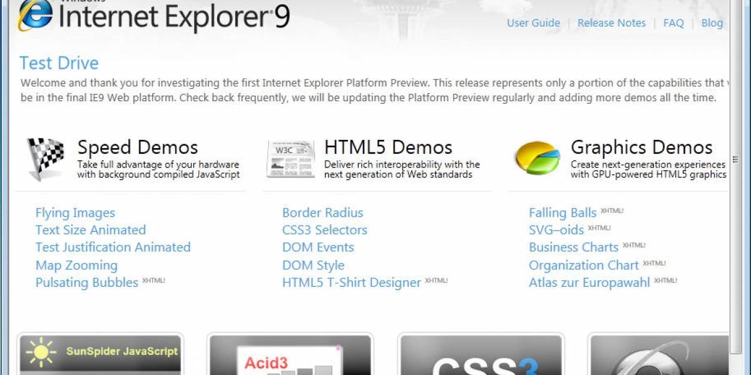Click XHTML! tag next to Falling Balls

pyautogui.click(x=612, y=211)
